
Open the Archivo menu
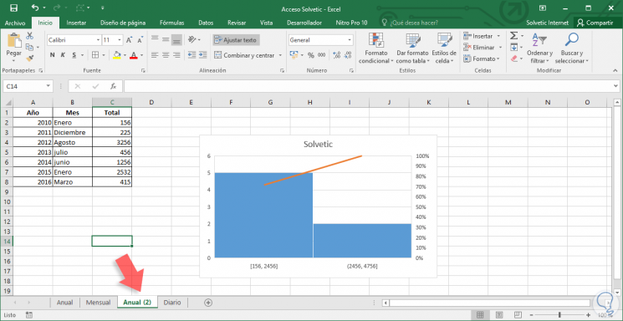(x=15, y=23)
